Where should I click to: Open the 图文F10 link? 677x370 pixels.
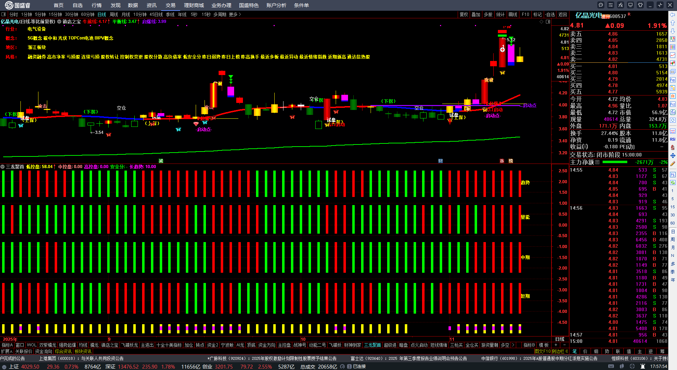pos(542,351)
